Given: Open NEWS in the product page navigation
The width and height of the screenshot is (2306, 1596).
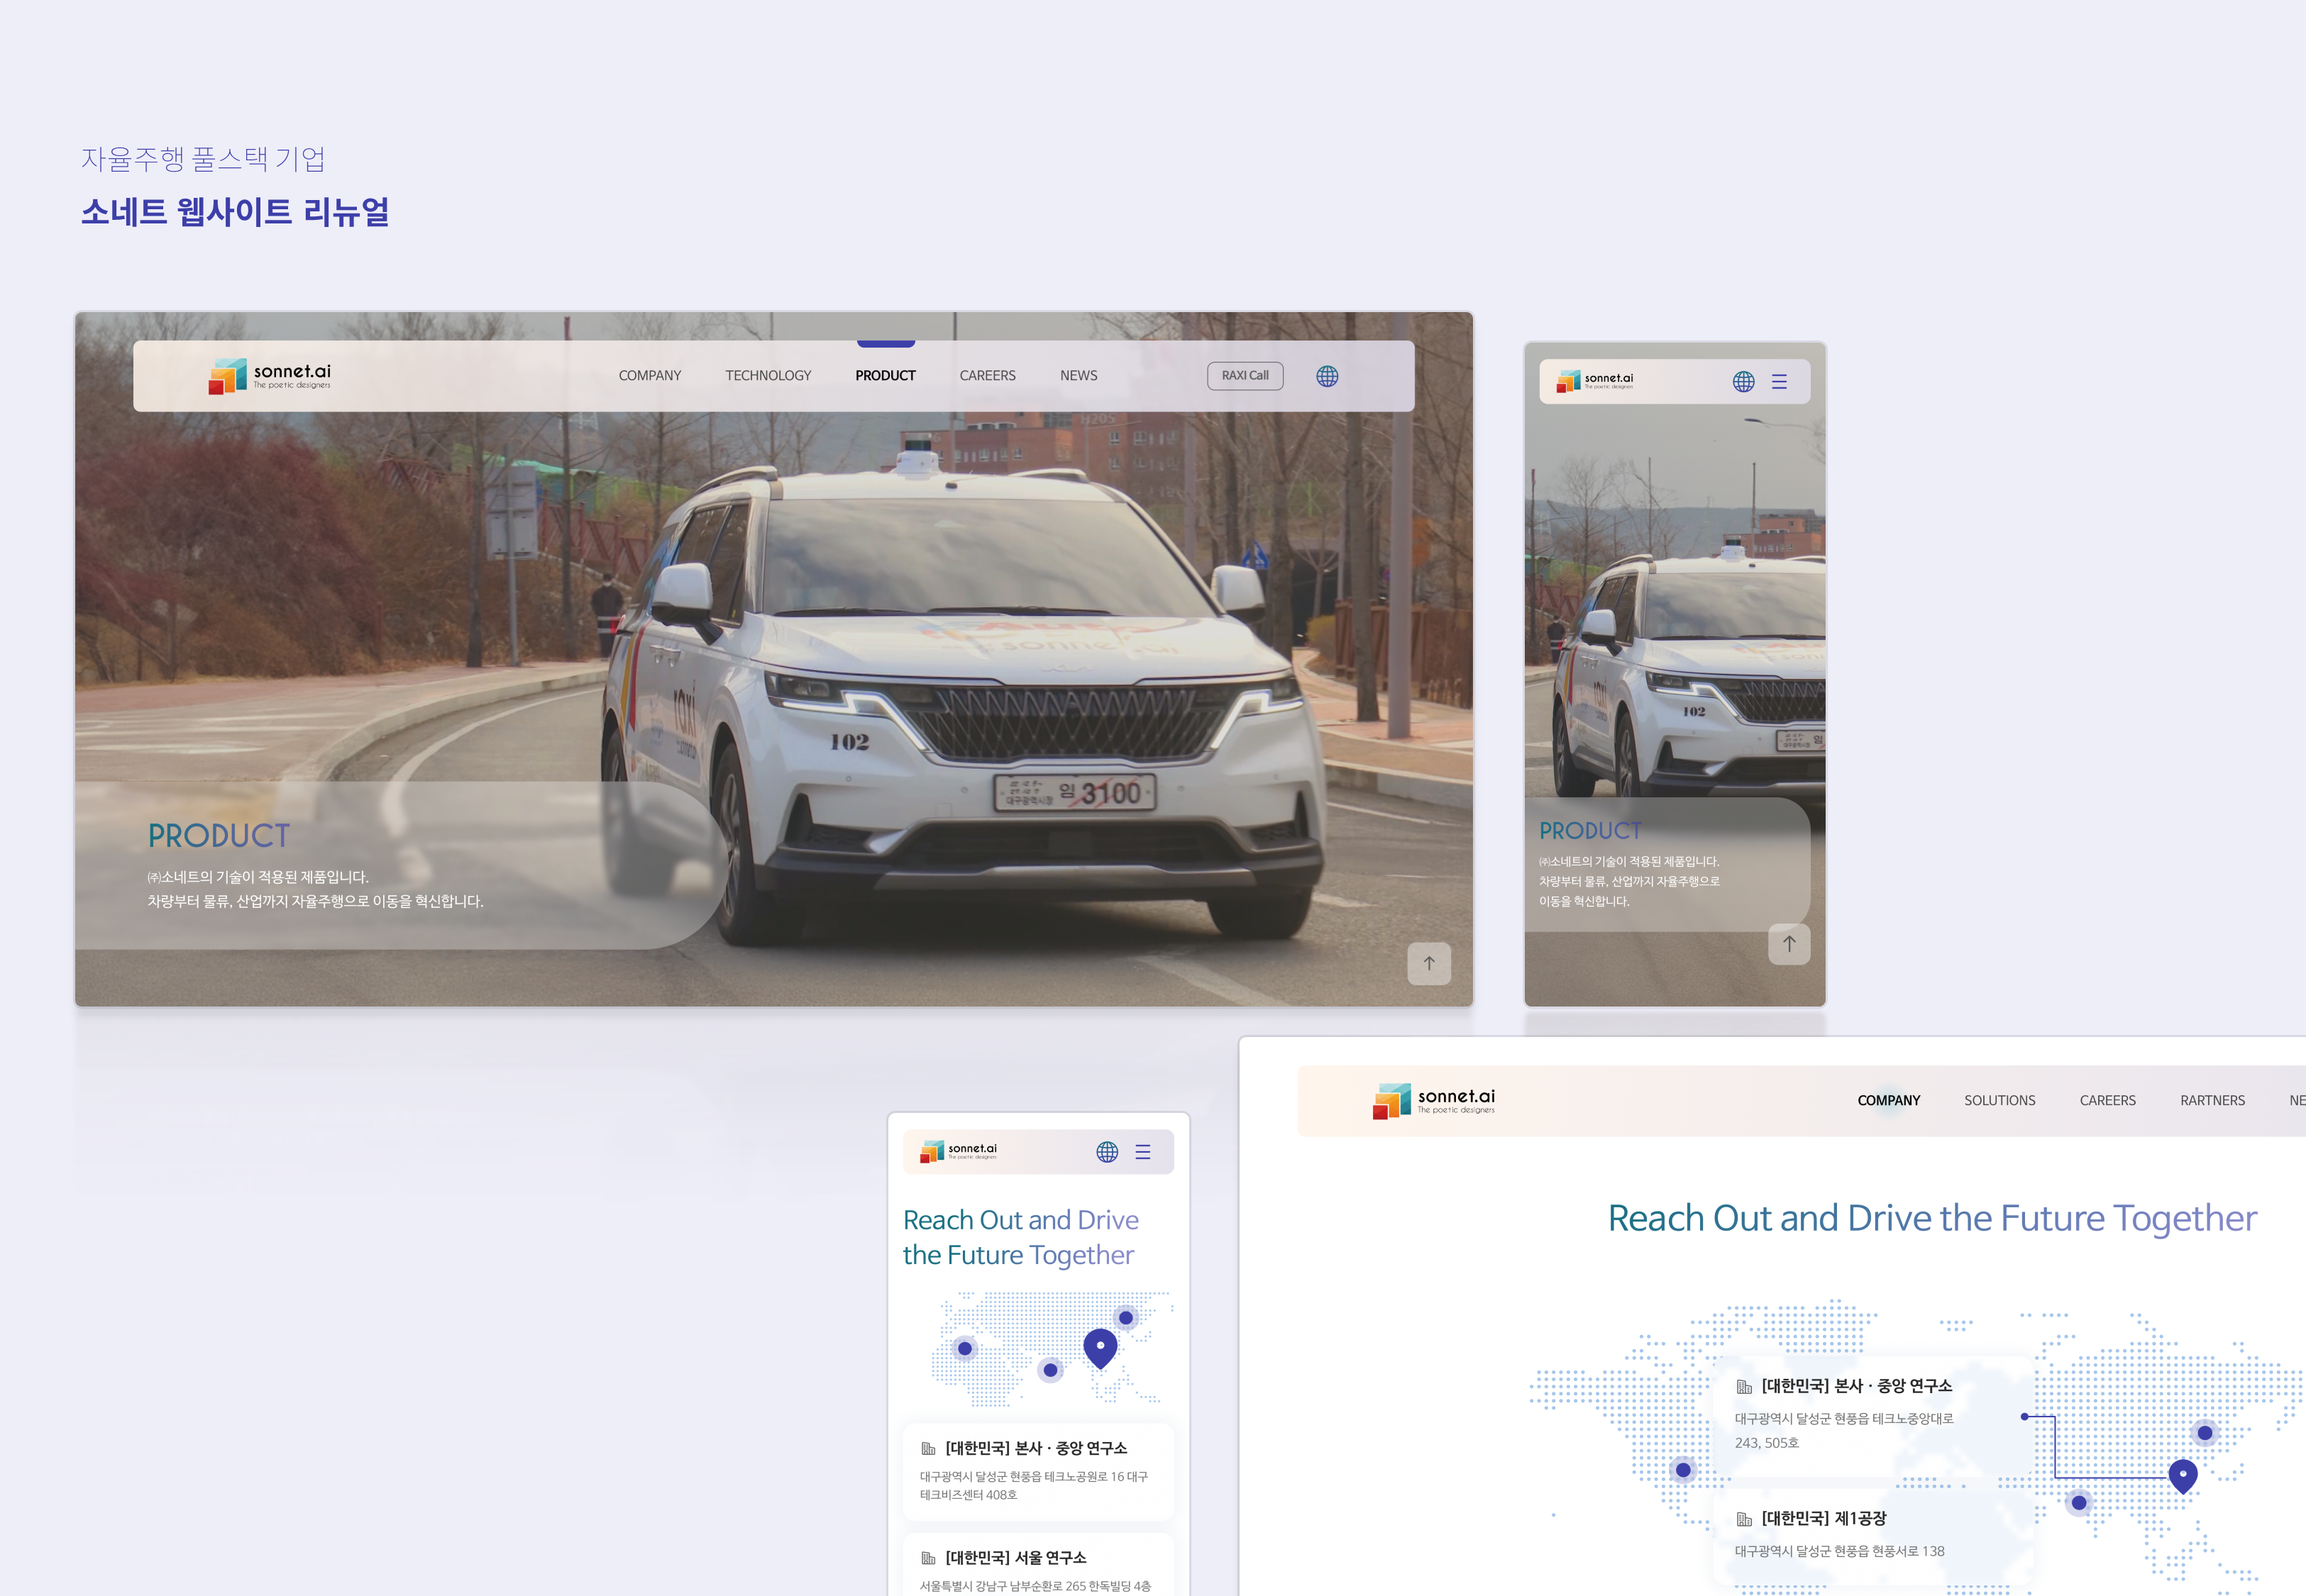Looking at the screenshot, I should (1078, 376).
